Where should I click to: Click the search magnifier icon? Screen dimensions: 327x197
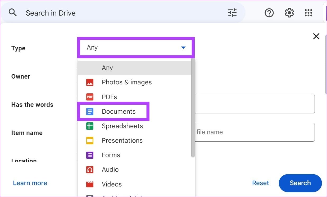[x=13, y=13]
